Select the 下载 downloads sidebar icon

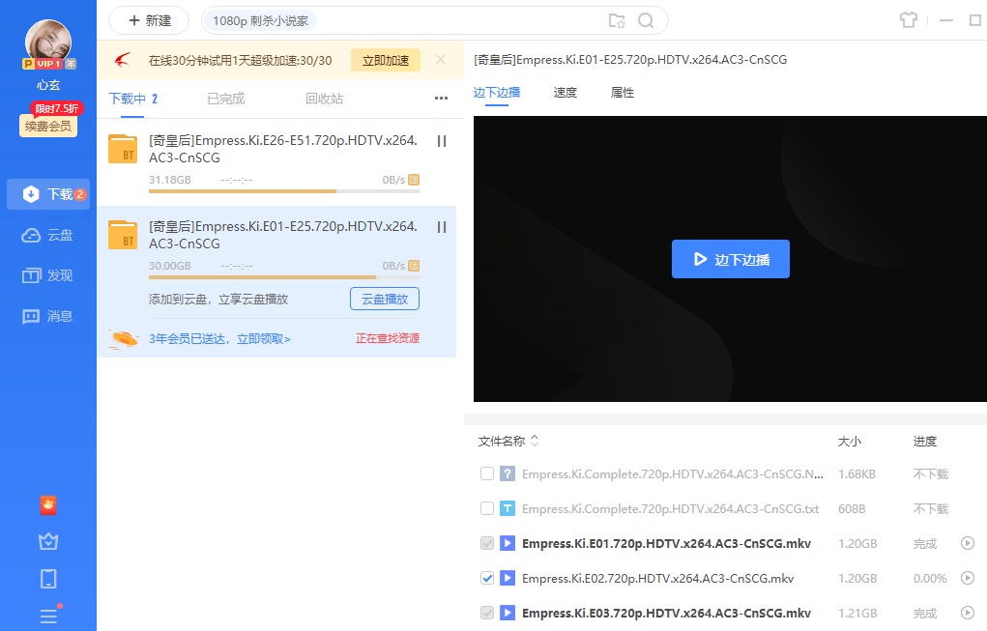coord(48,193)
